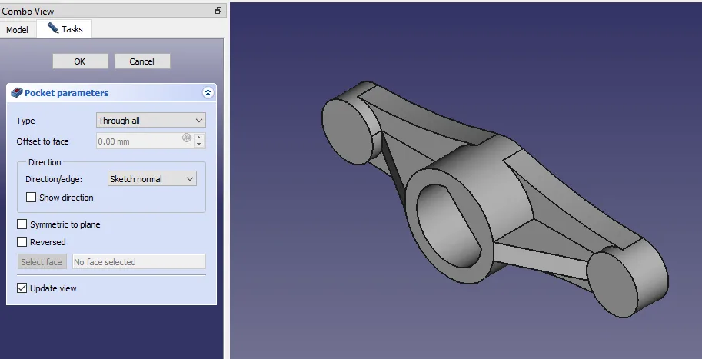
Task: Click the No face selected field
Action: [x=138, y=262]
